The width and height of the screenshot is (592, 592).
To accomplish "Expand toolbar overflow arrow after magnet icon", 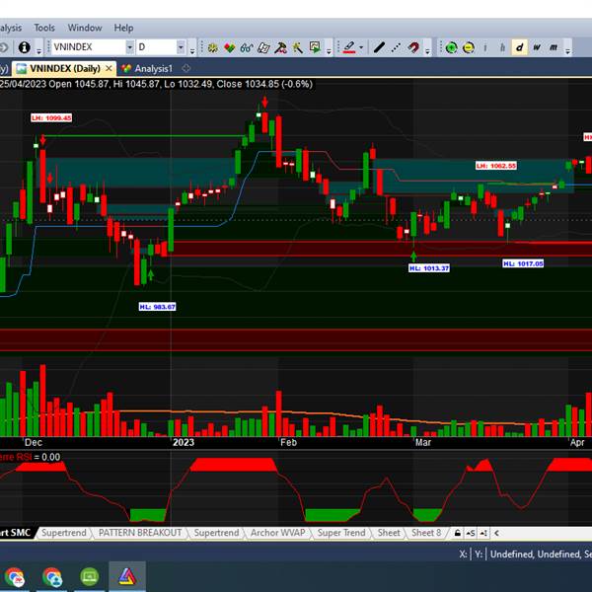I will 427,50.
